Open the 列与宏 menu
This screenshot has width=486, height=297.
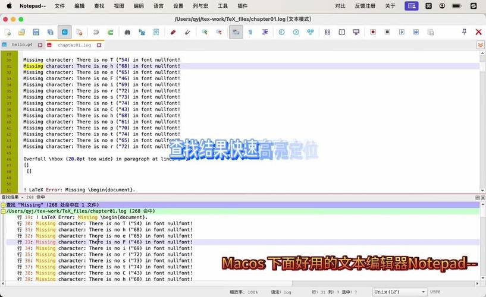coord(200,6)
